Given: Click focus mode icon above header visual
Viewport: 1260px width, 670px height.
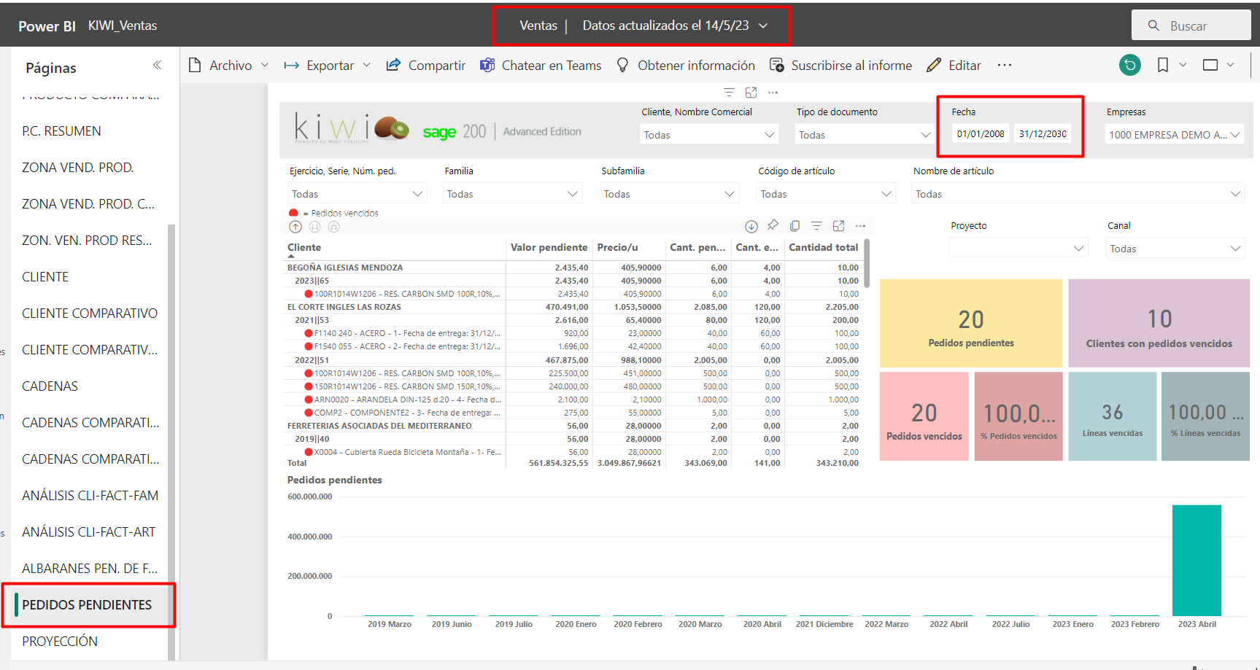Looking at the screenshot, I should tap(751, 93).
